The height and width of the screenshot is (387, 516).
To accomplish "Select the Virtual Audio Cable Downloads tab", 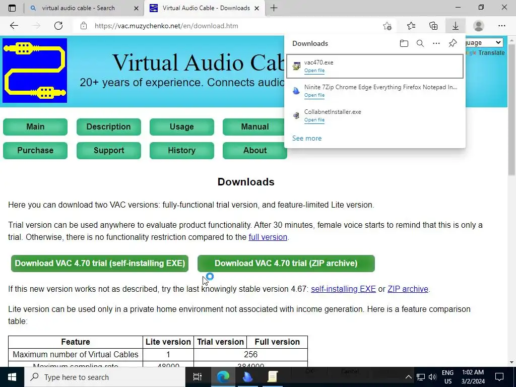I will click(x=206, y=8).
